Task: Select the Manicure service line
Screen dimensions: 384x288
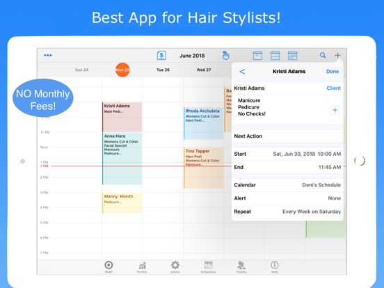Action: click(x=249, y=101)
